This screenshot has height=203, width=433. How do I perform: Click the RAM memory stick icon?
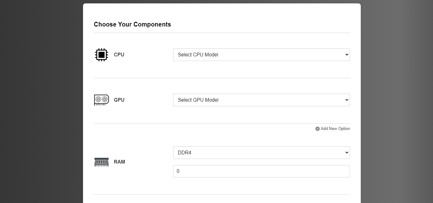point(101,162)
